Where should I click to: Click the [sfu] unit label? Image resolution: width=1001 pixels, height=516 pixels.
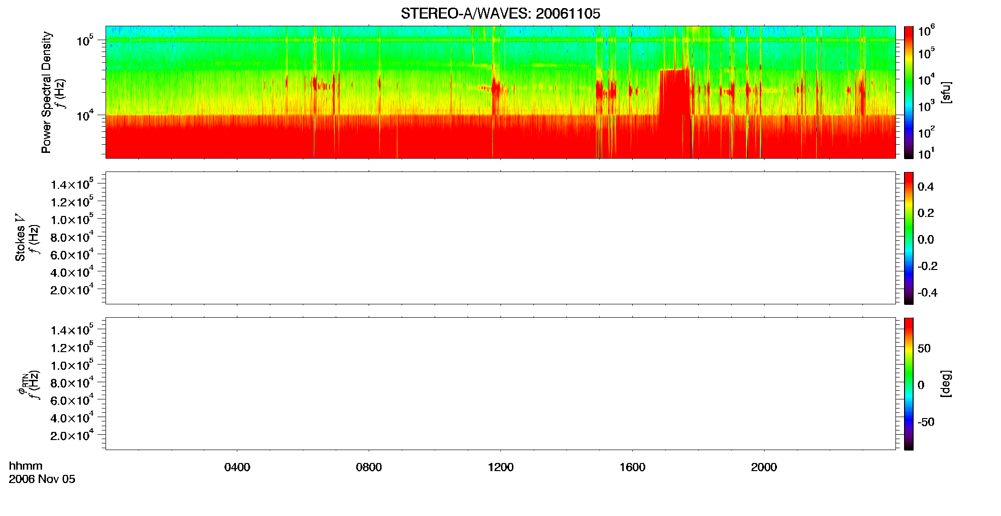tap(946, 92)
